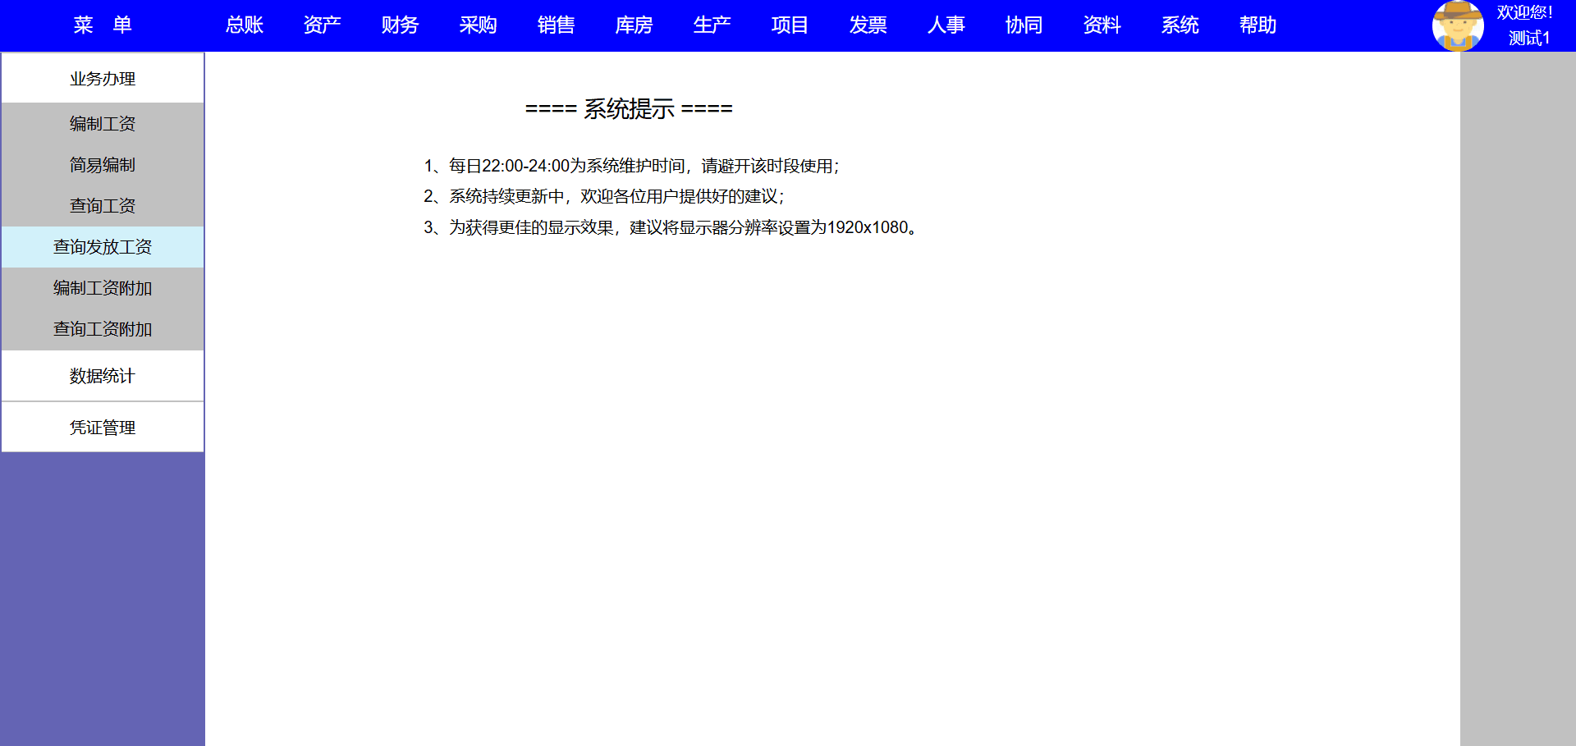Open 查询发放工资 page
The image size is (1576, 746).
click(103, 247)
